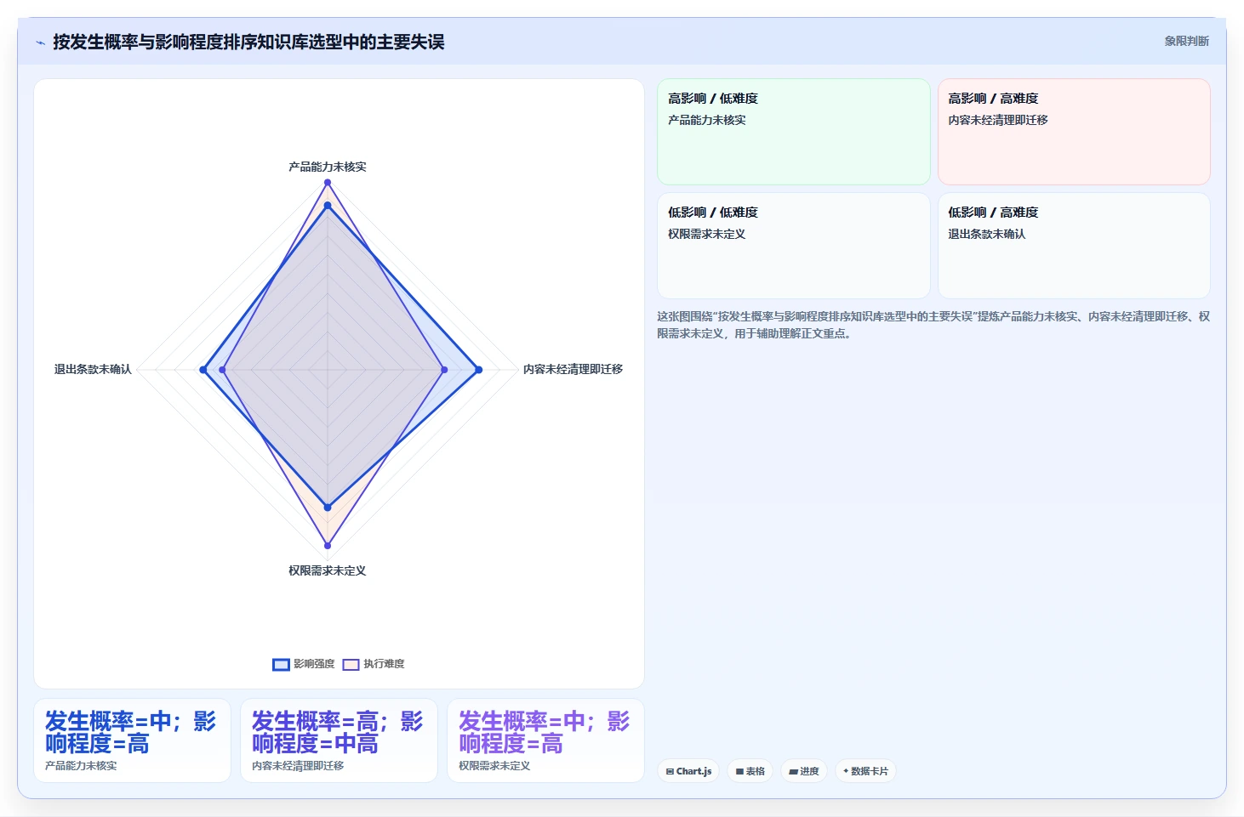The height and width of the screenshot is (817, 1244).
Task: Open the 高影响 / 高难度 quadrant card
Action: pyautogui.click(x=1074, y=132)
